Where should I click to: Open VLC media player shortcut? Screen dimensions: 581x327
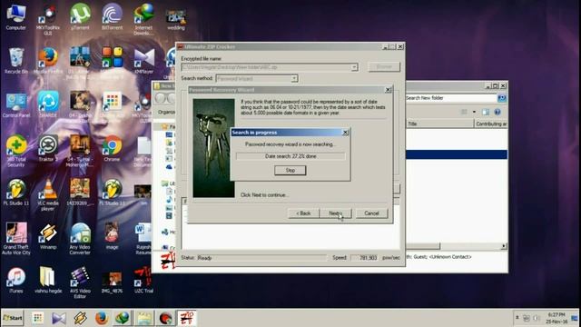point(48,195)
